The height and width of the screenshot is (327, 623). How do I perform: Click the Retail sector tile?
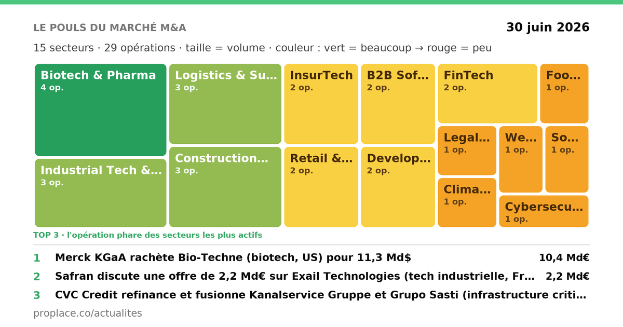coord(321,187)
